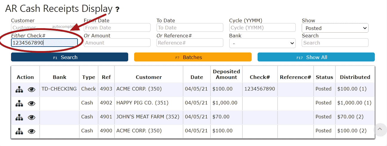Click the Customer column header
Image resolution: width=387 pixels, height=146 pixels.
[149, 77]
